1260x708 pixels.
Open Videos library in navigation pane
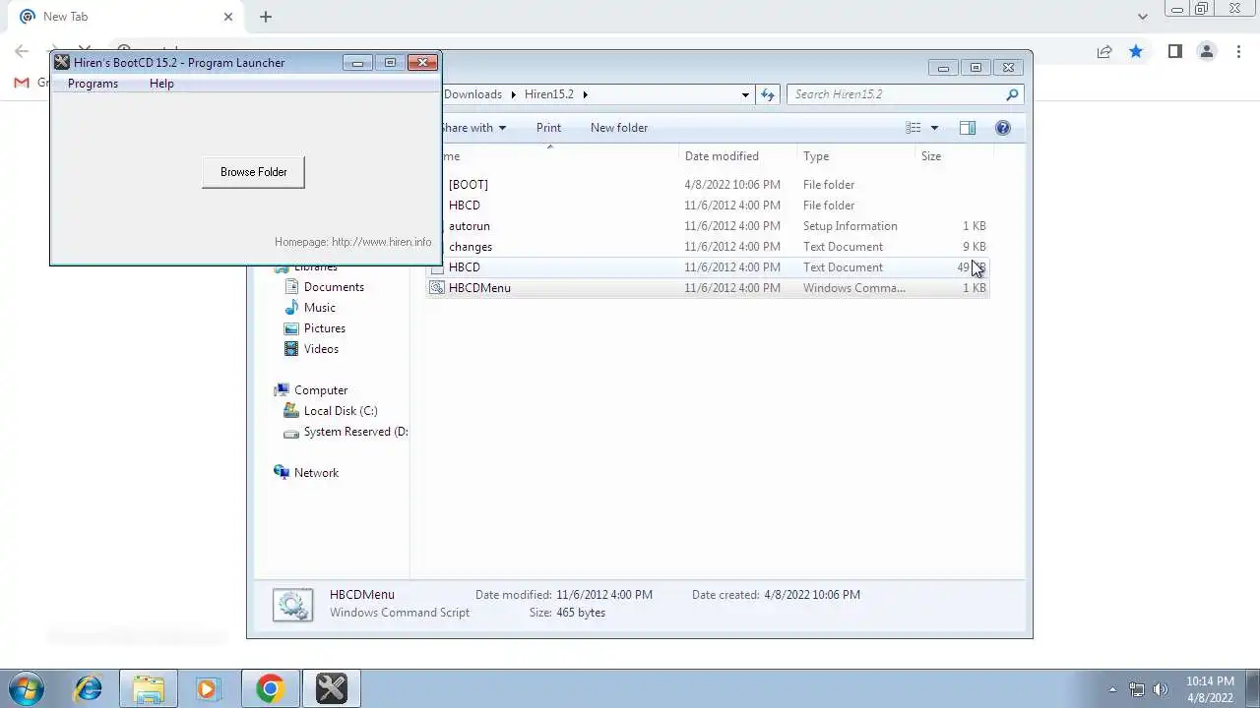coord(321,349)
